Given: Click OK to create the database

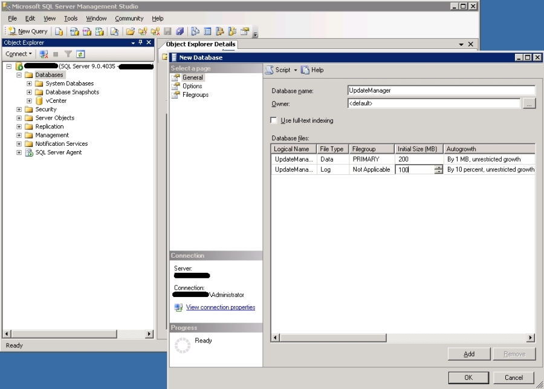Looking at the screenshot, I should 468,378.
